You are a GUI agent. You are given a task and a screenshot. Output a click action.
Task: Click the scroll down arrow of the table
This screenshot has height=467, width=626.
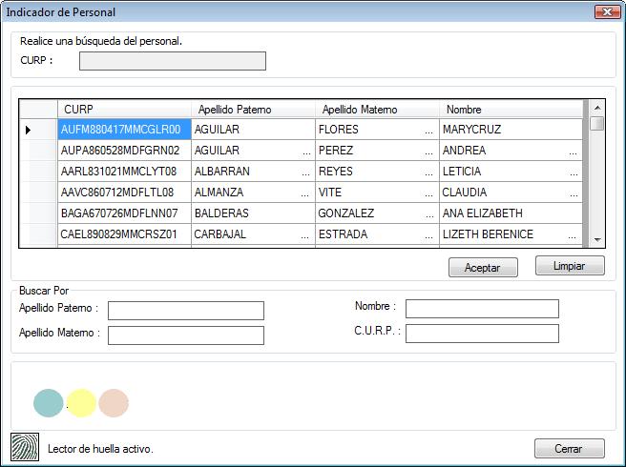pyautogui.click(x=597, y=239)
